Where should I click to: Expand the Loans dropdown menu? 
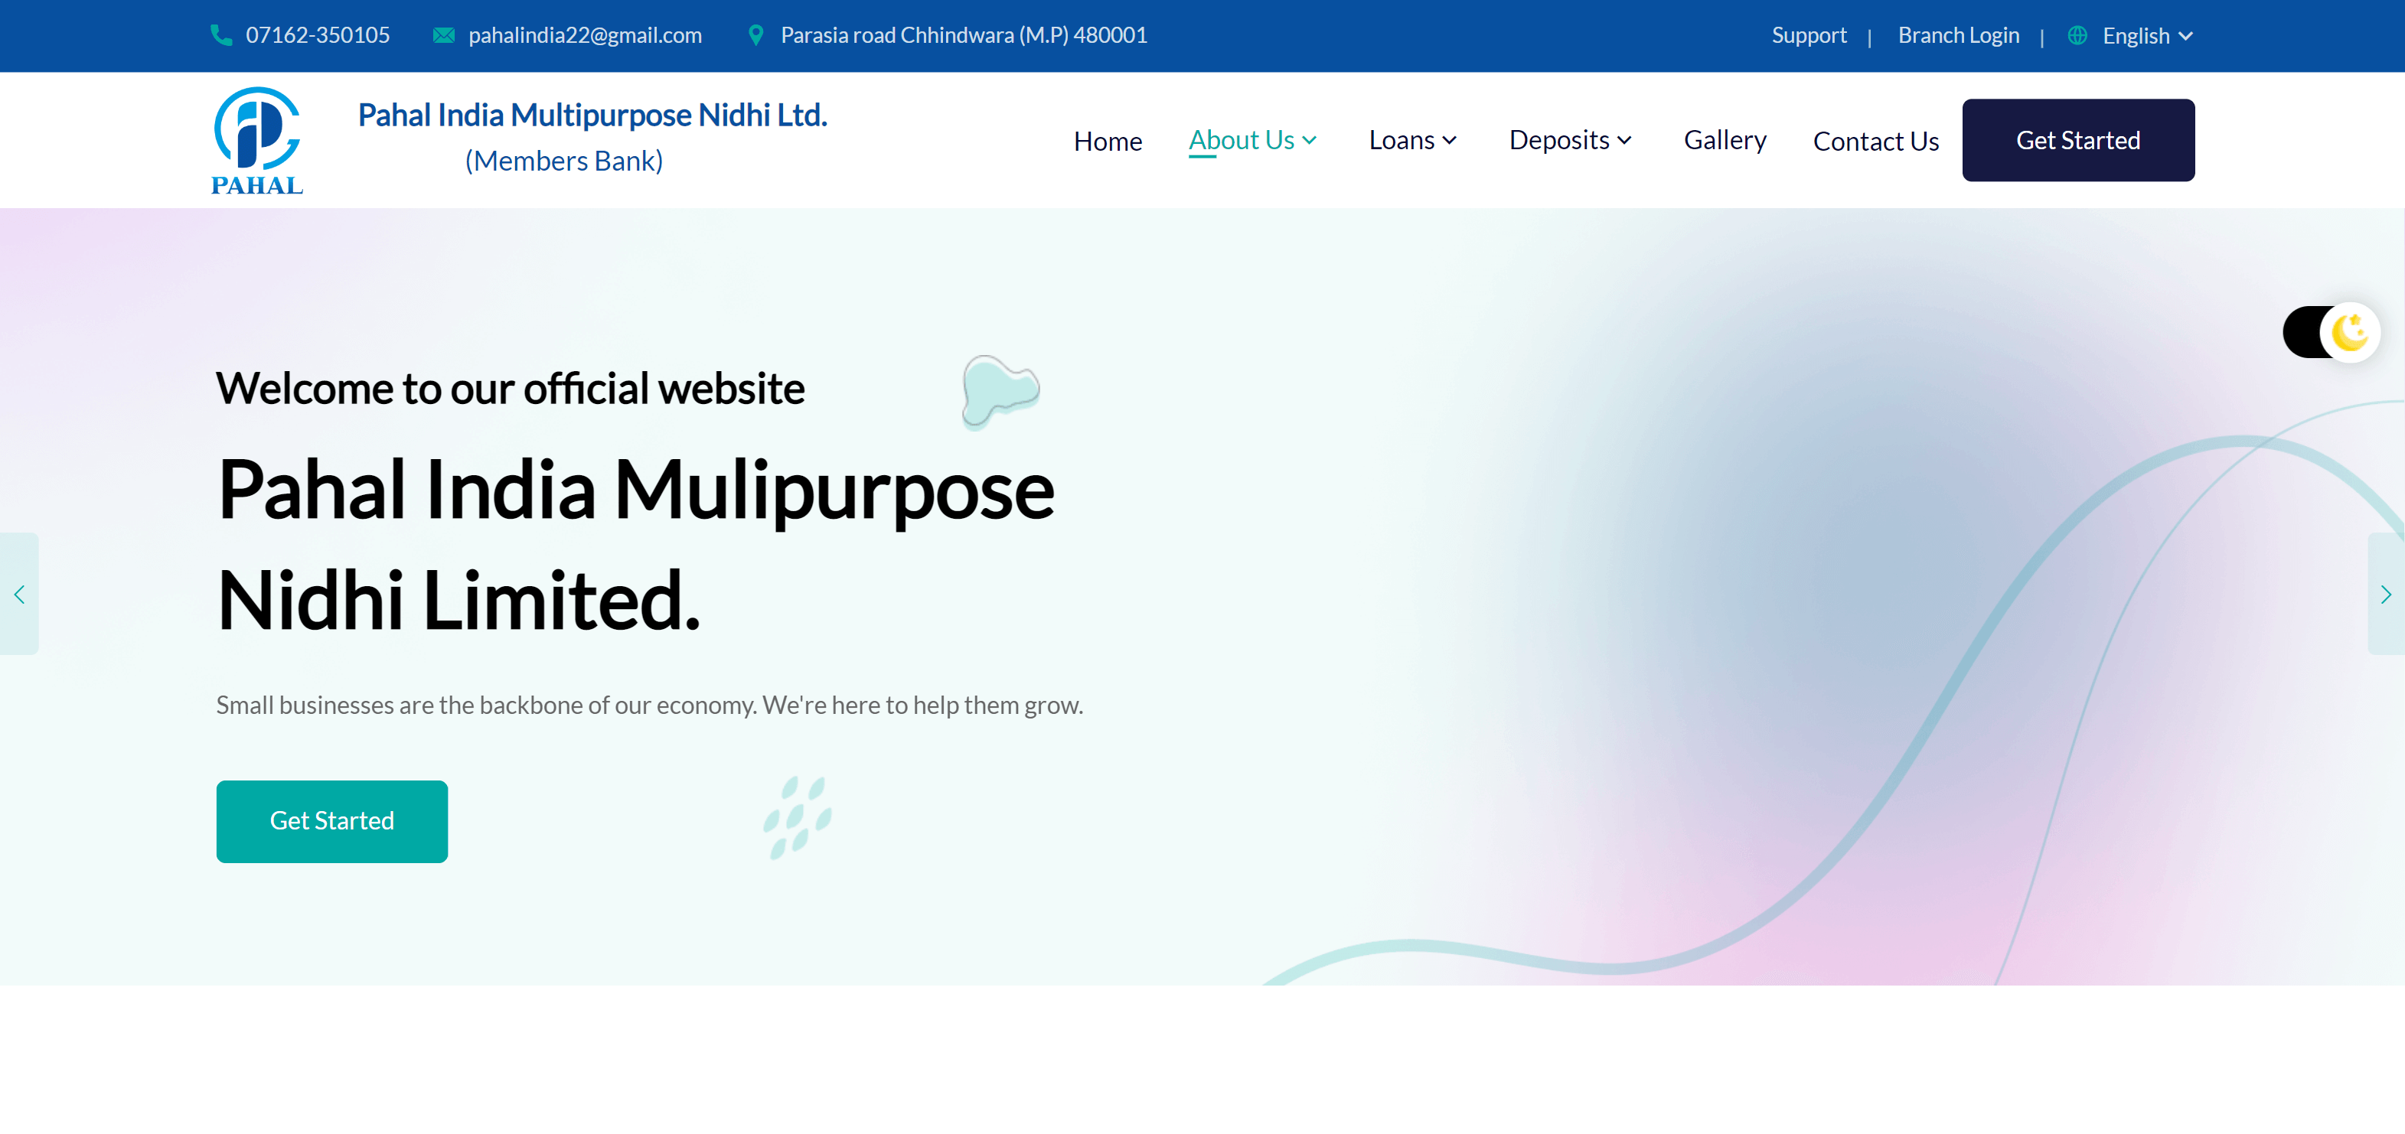point(1413,139)
